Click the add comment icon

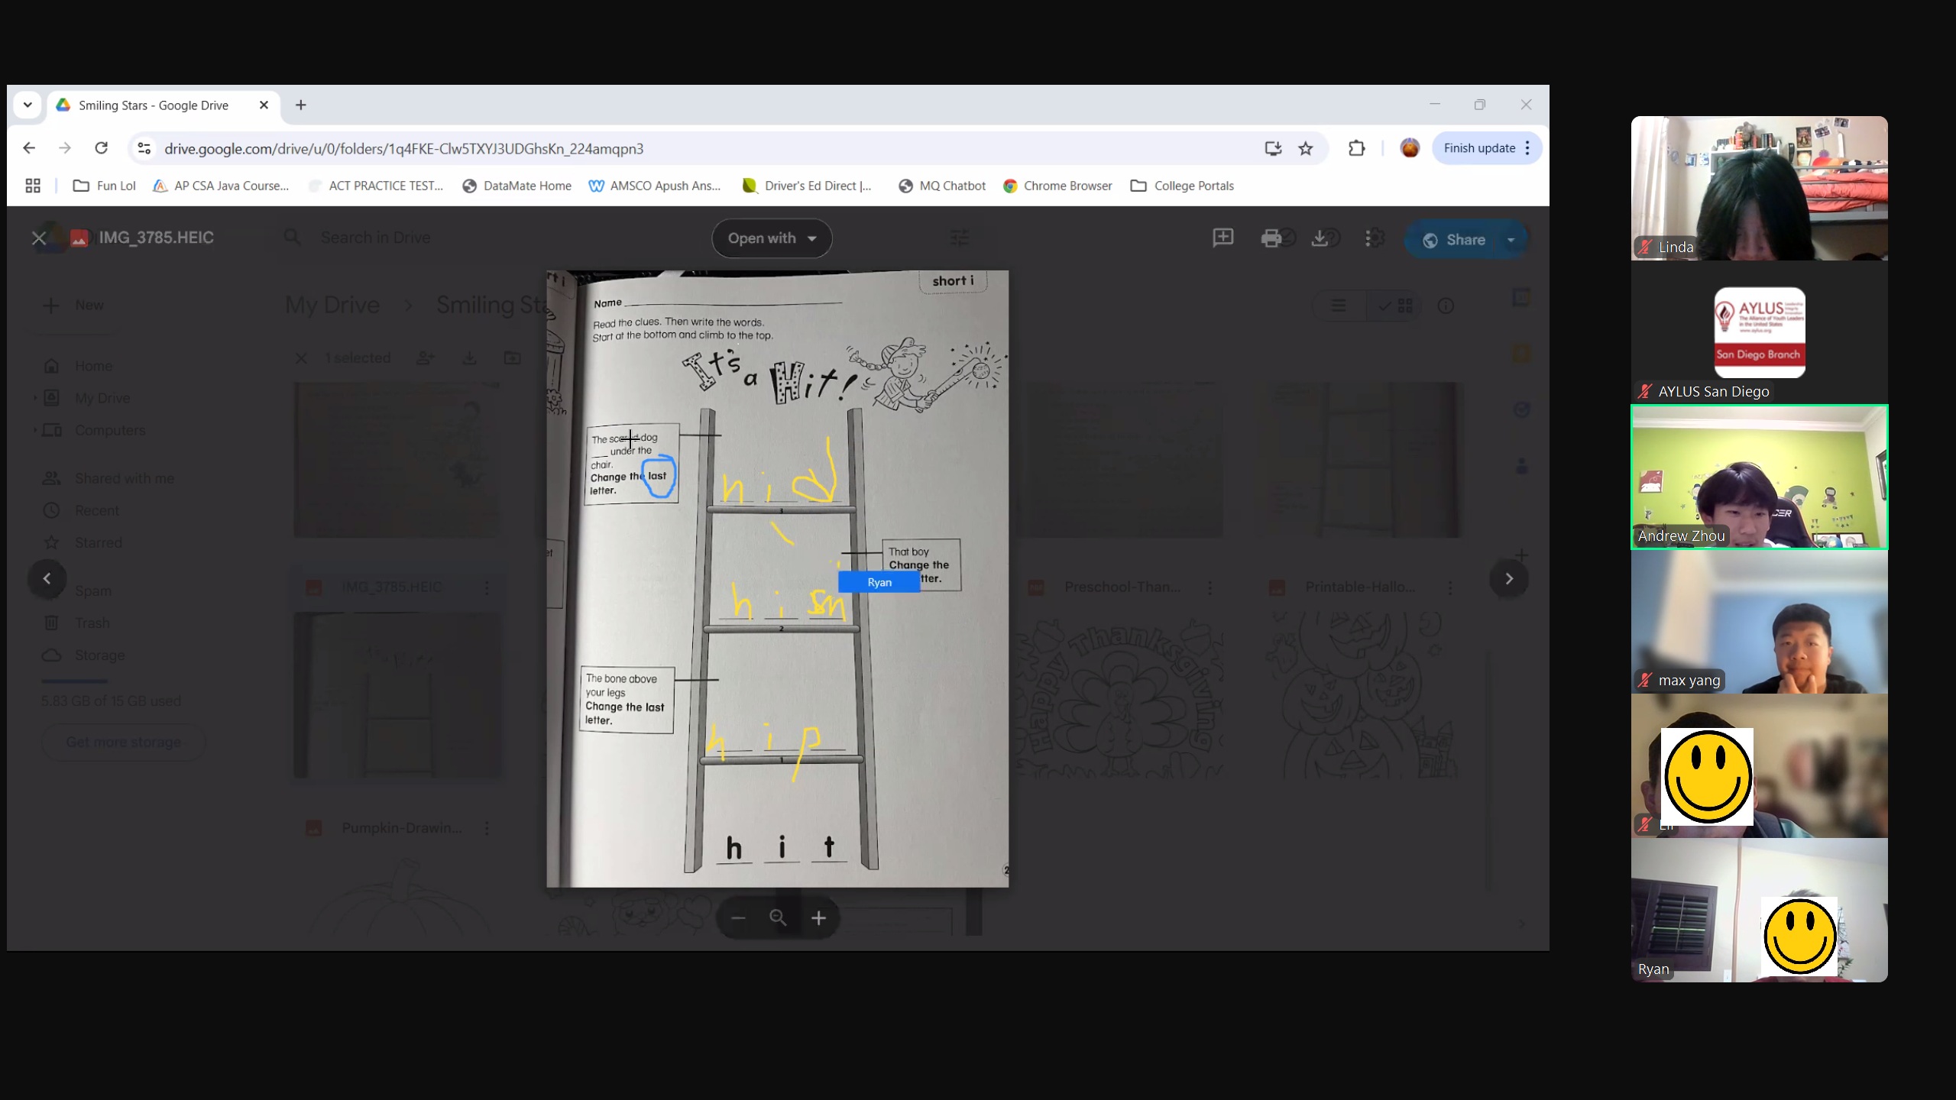pyautogui.click(x=1223, y=238)
